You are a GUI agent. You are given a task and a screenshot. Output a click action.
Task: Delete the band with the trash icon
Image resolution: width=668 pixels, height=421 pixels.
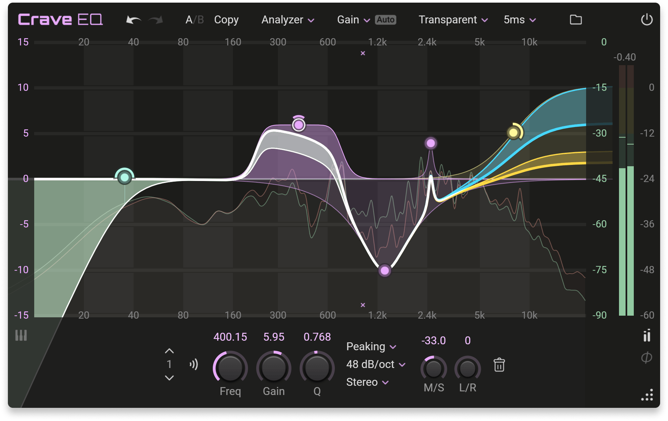pos(499,365)
